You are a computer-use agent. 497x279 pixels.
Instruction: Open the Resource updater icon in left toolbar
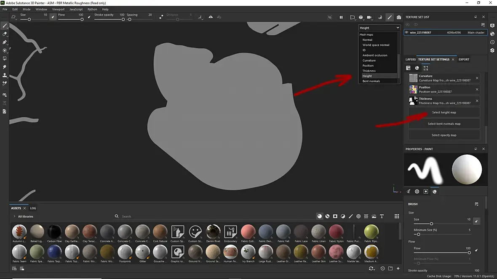[5, 111]
